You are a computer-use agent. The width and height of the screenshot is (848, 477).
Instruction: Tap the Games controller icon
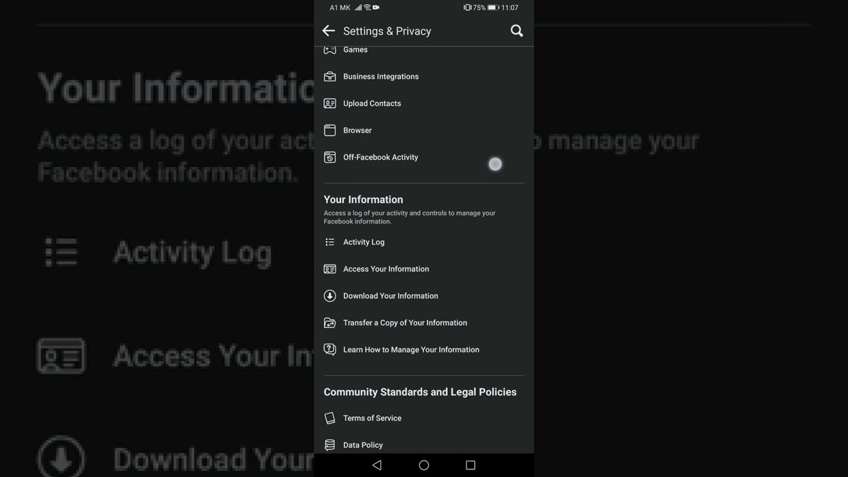(x=330, y=50)
